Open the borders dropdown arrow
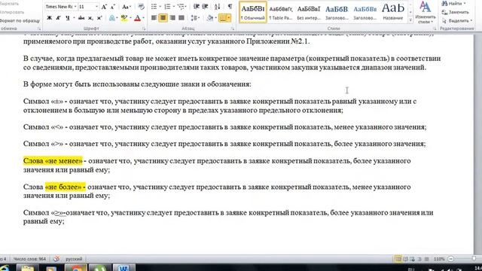 (229, 18)
